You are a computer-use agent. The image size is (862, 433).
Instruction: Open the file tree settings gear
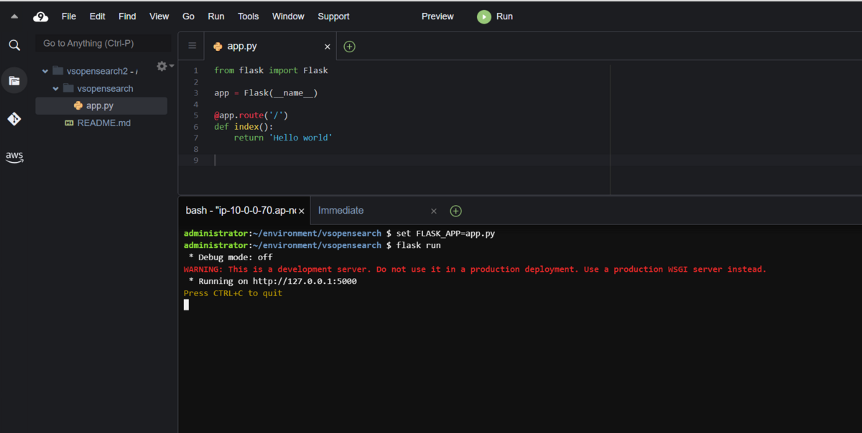pyautogui.click(x=162, y=66)
